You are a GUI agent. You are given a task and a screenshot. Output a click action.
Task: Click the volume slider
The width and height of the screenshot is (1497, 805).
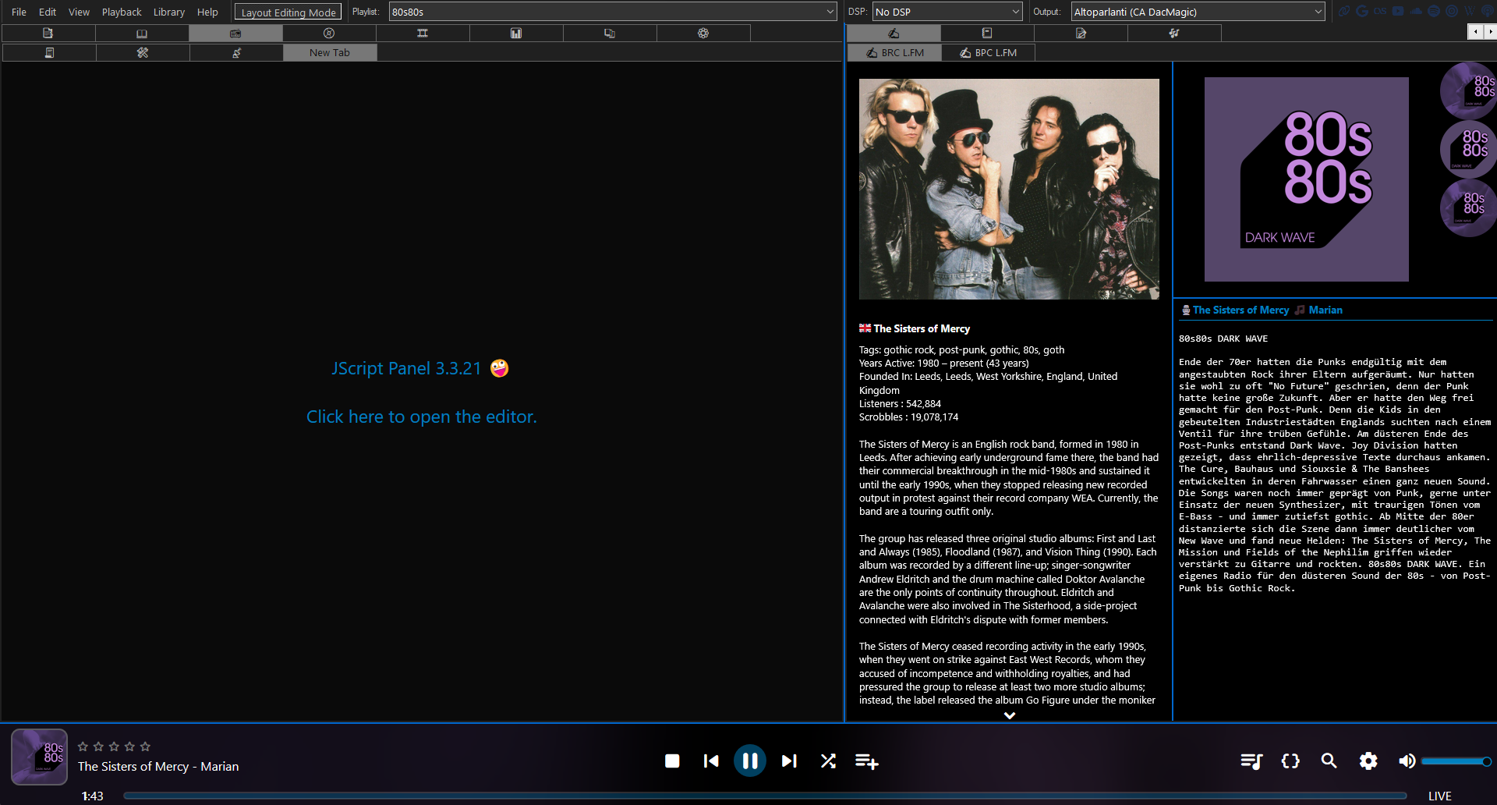tap(1456, 761)
